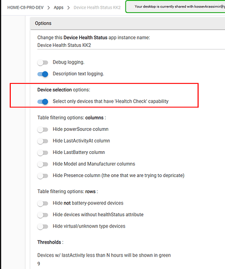Enable Hide Presence column switch
Screen dimensions: 225x269
tap(43, 176)
